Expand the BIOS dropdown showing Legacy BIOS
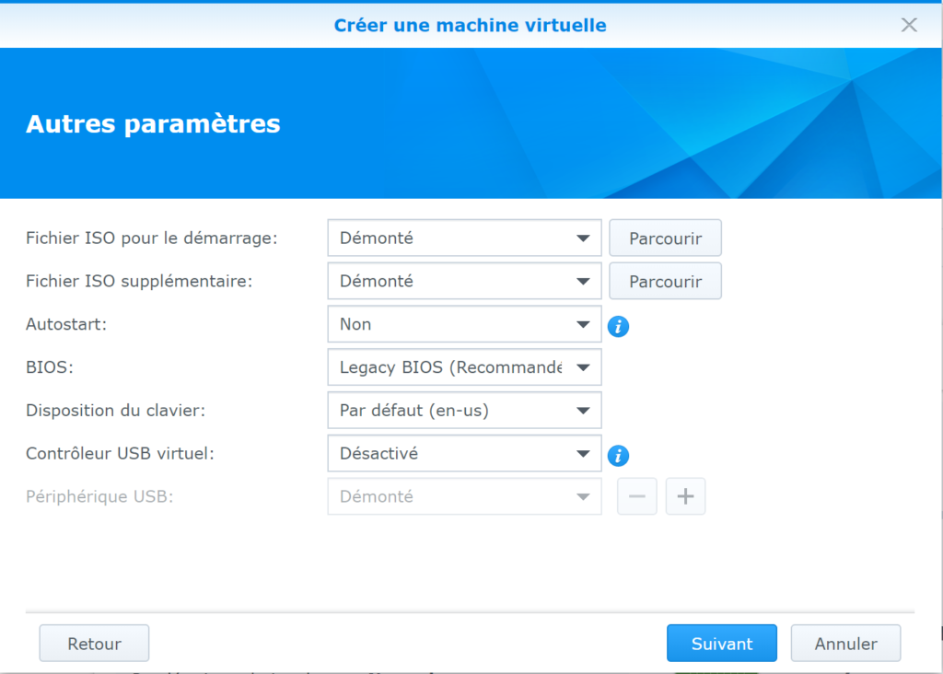This screenshot has height=674, width=943. click(464, 367)
